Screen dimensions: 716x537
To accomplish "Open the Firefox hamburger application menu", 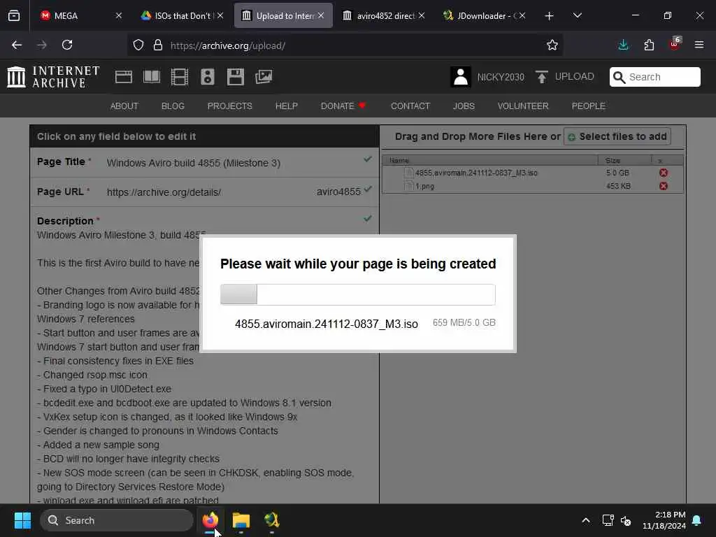I will point(699,45).
